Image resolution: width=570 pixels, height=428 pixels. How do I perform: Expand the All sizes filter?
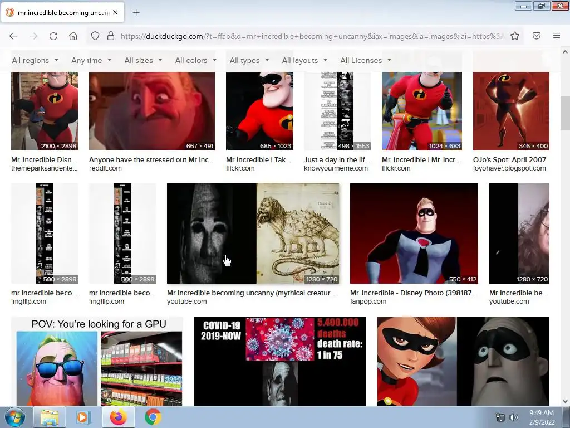coord(143,60)
